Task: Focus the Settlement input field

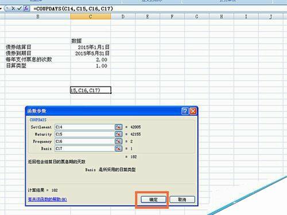Action: pos(84,127)
